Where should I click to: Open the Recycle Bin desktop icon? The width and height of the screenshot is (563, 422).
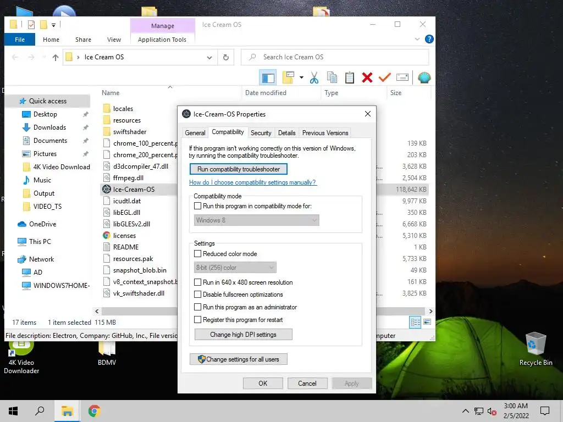(x=536, y=349)
